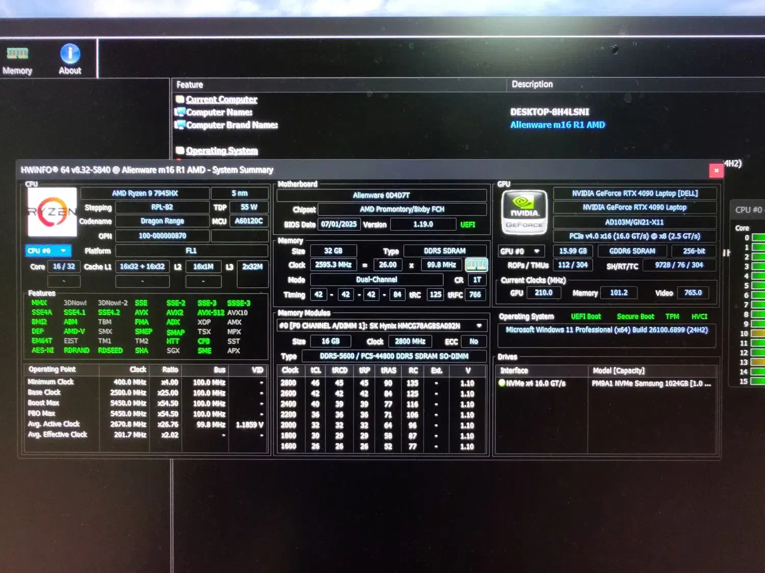Select the PM9A1 NVMe Samsung drive row
765x573 pixels.
coord(651,384)
